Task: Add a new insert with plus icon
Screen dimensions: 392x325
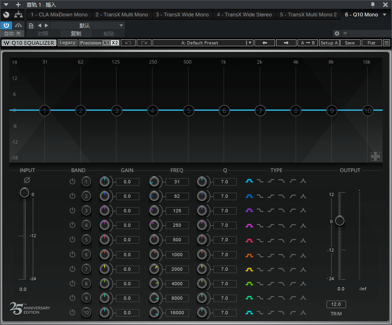Action: (x=18, y=5)
